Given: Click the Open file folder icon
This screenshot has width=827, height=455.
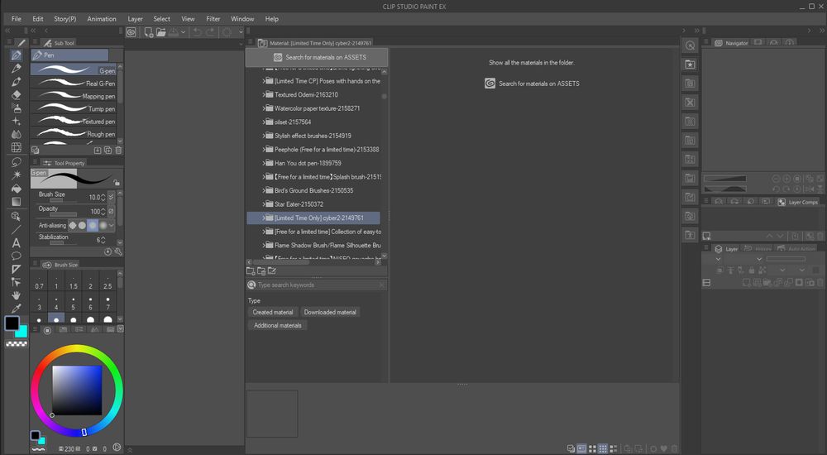Looking at the screenshot, I should click(161, 32).
